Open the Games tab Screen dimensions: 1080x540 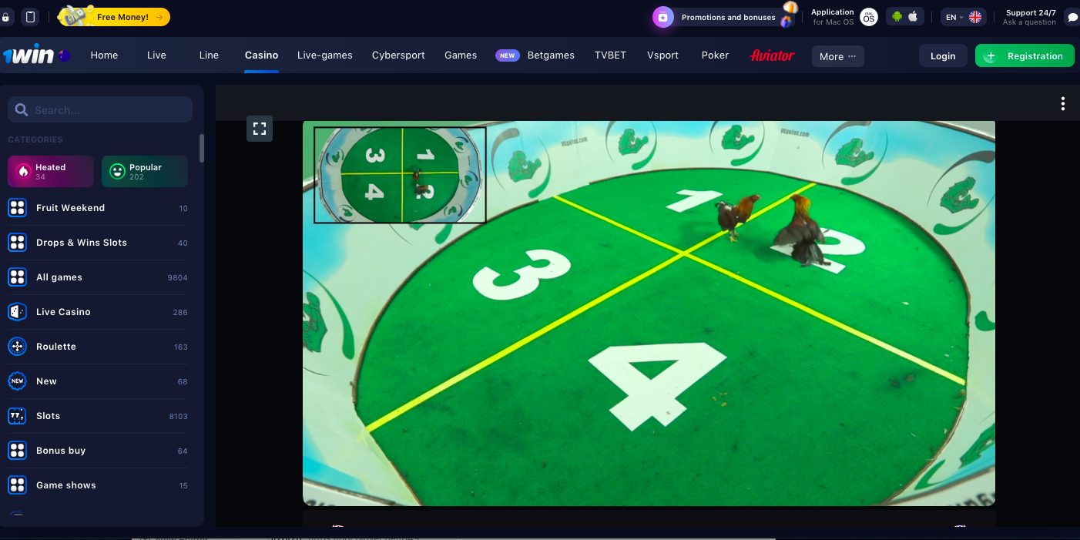461,55
